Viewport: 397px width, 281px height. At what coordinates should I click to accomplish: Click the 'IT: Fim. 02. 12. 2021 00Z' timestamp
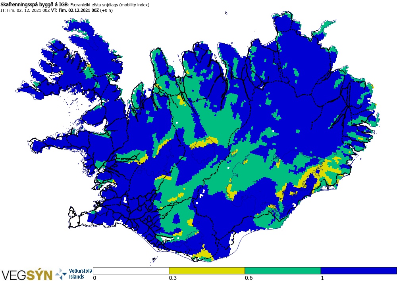tap(25, 11)
